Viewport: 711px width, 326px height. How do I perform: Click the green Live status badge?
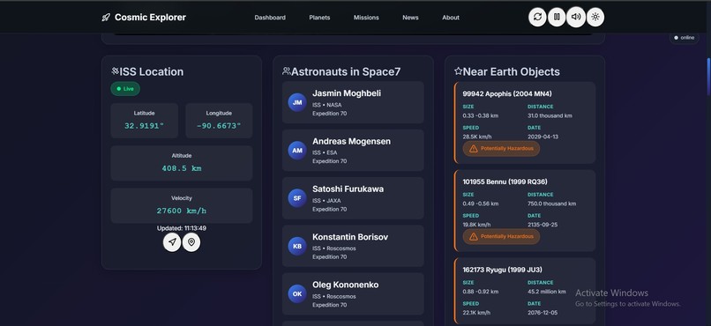(125, 89)
